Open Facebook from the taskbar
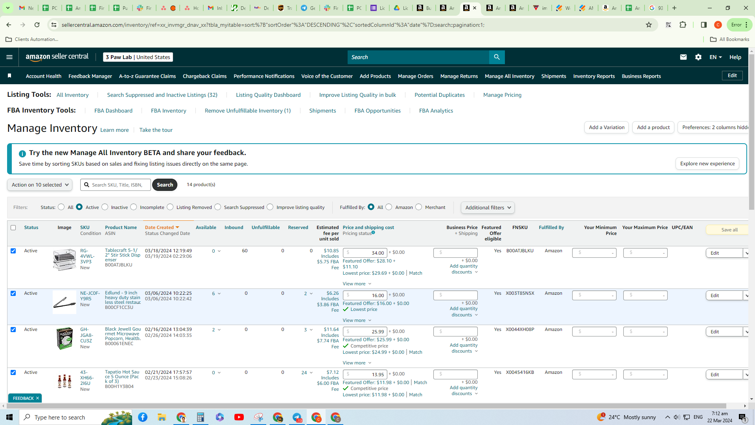755x425 pixels. point(143,417)
